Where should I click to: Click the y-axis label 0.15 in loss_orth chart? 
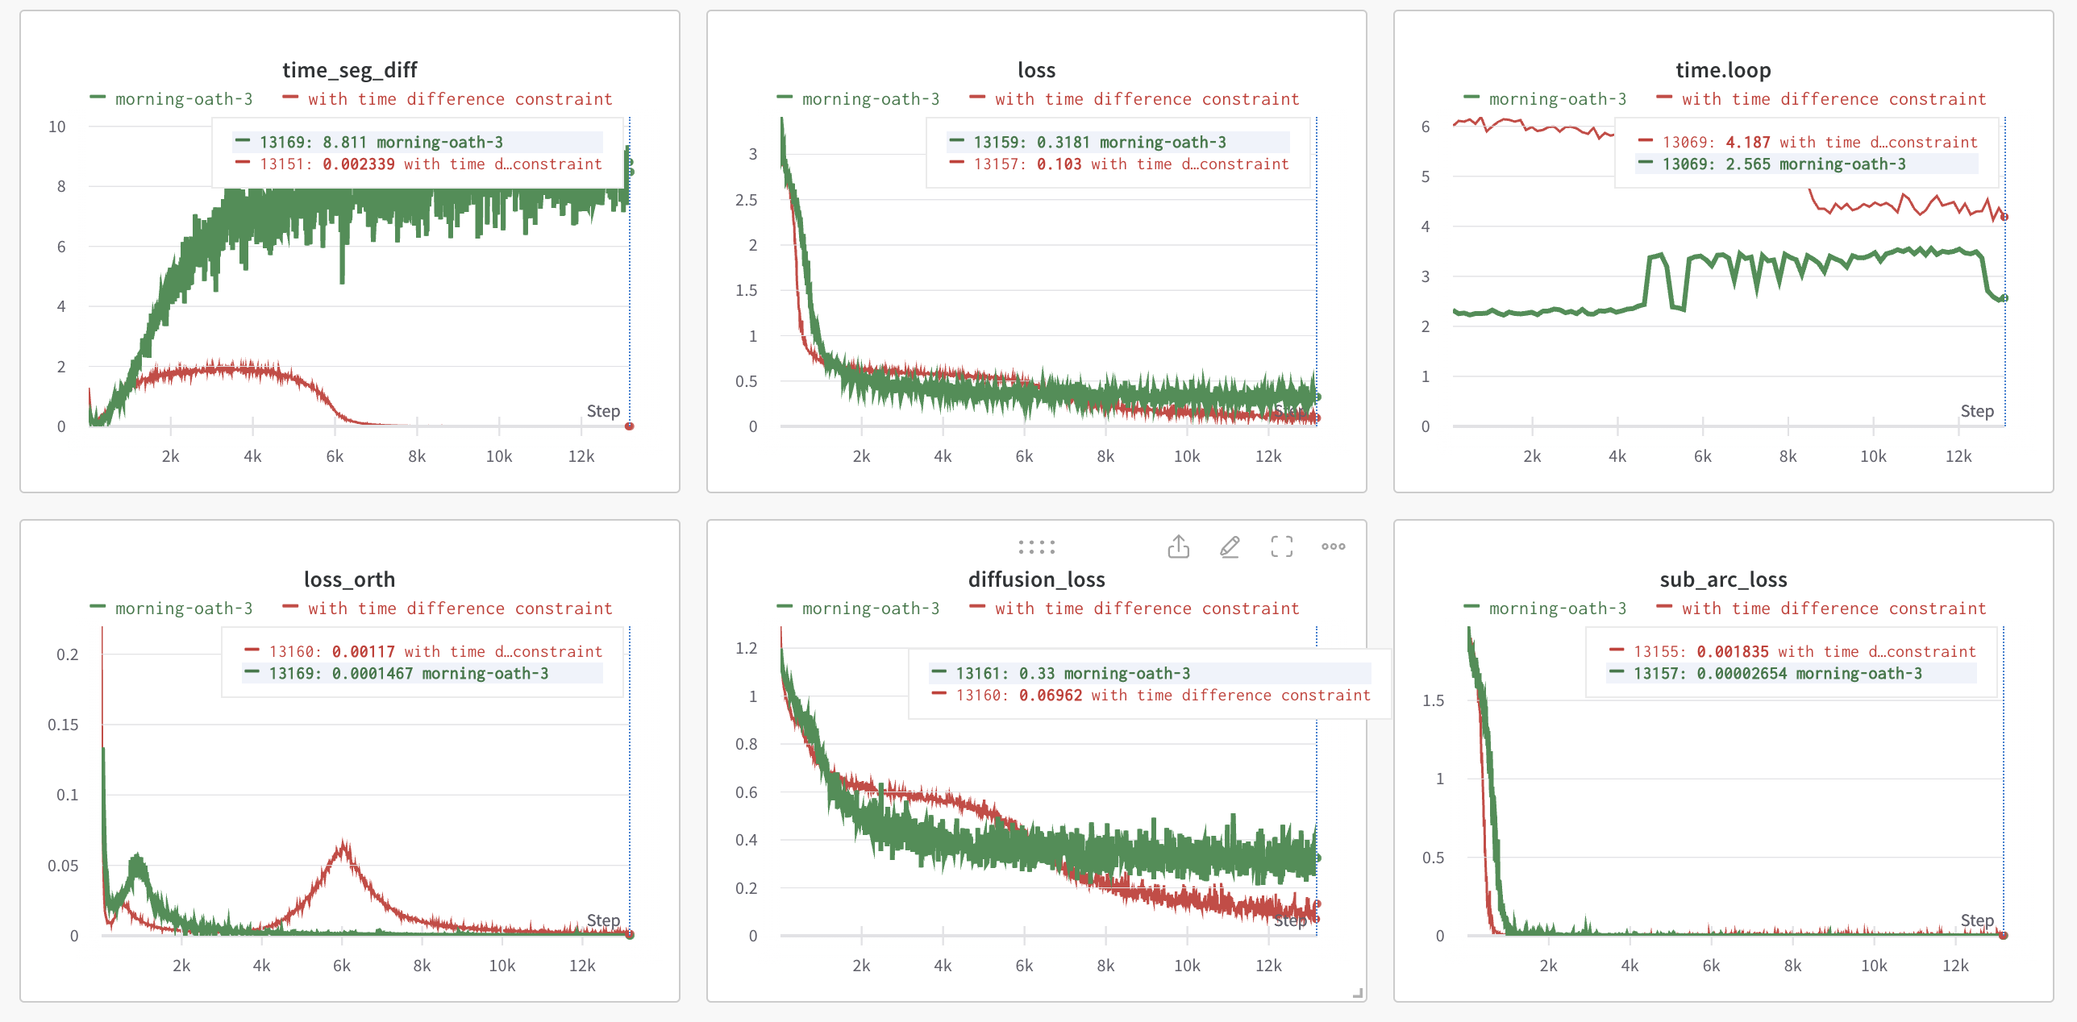tap(63, 725)
